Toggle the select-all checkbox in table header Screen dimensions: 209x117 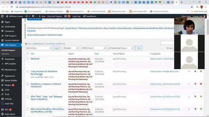[27, 54]
